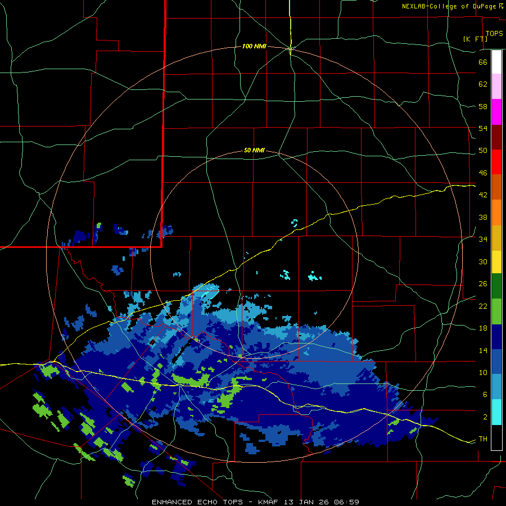Click the legend value 10

coord(483,372)
